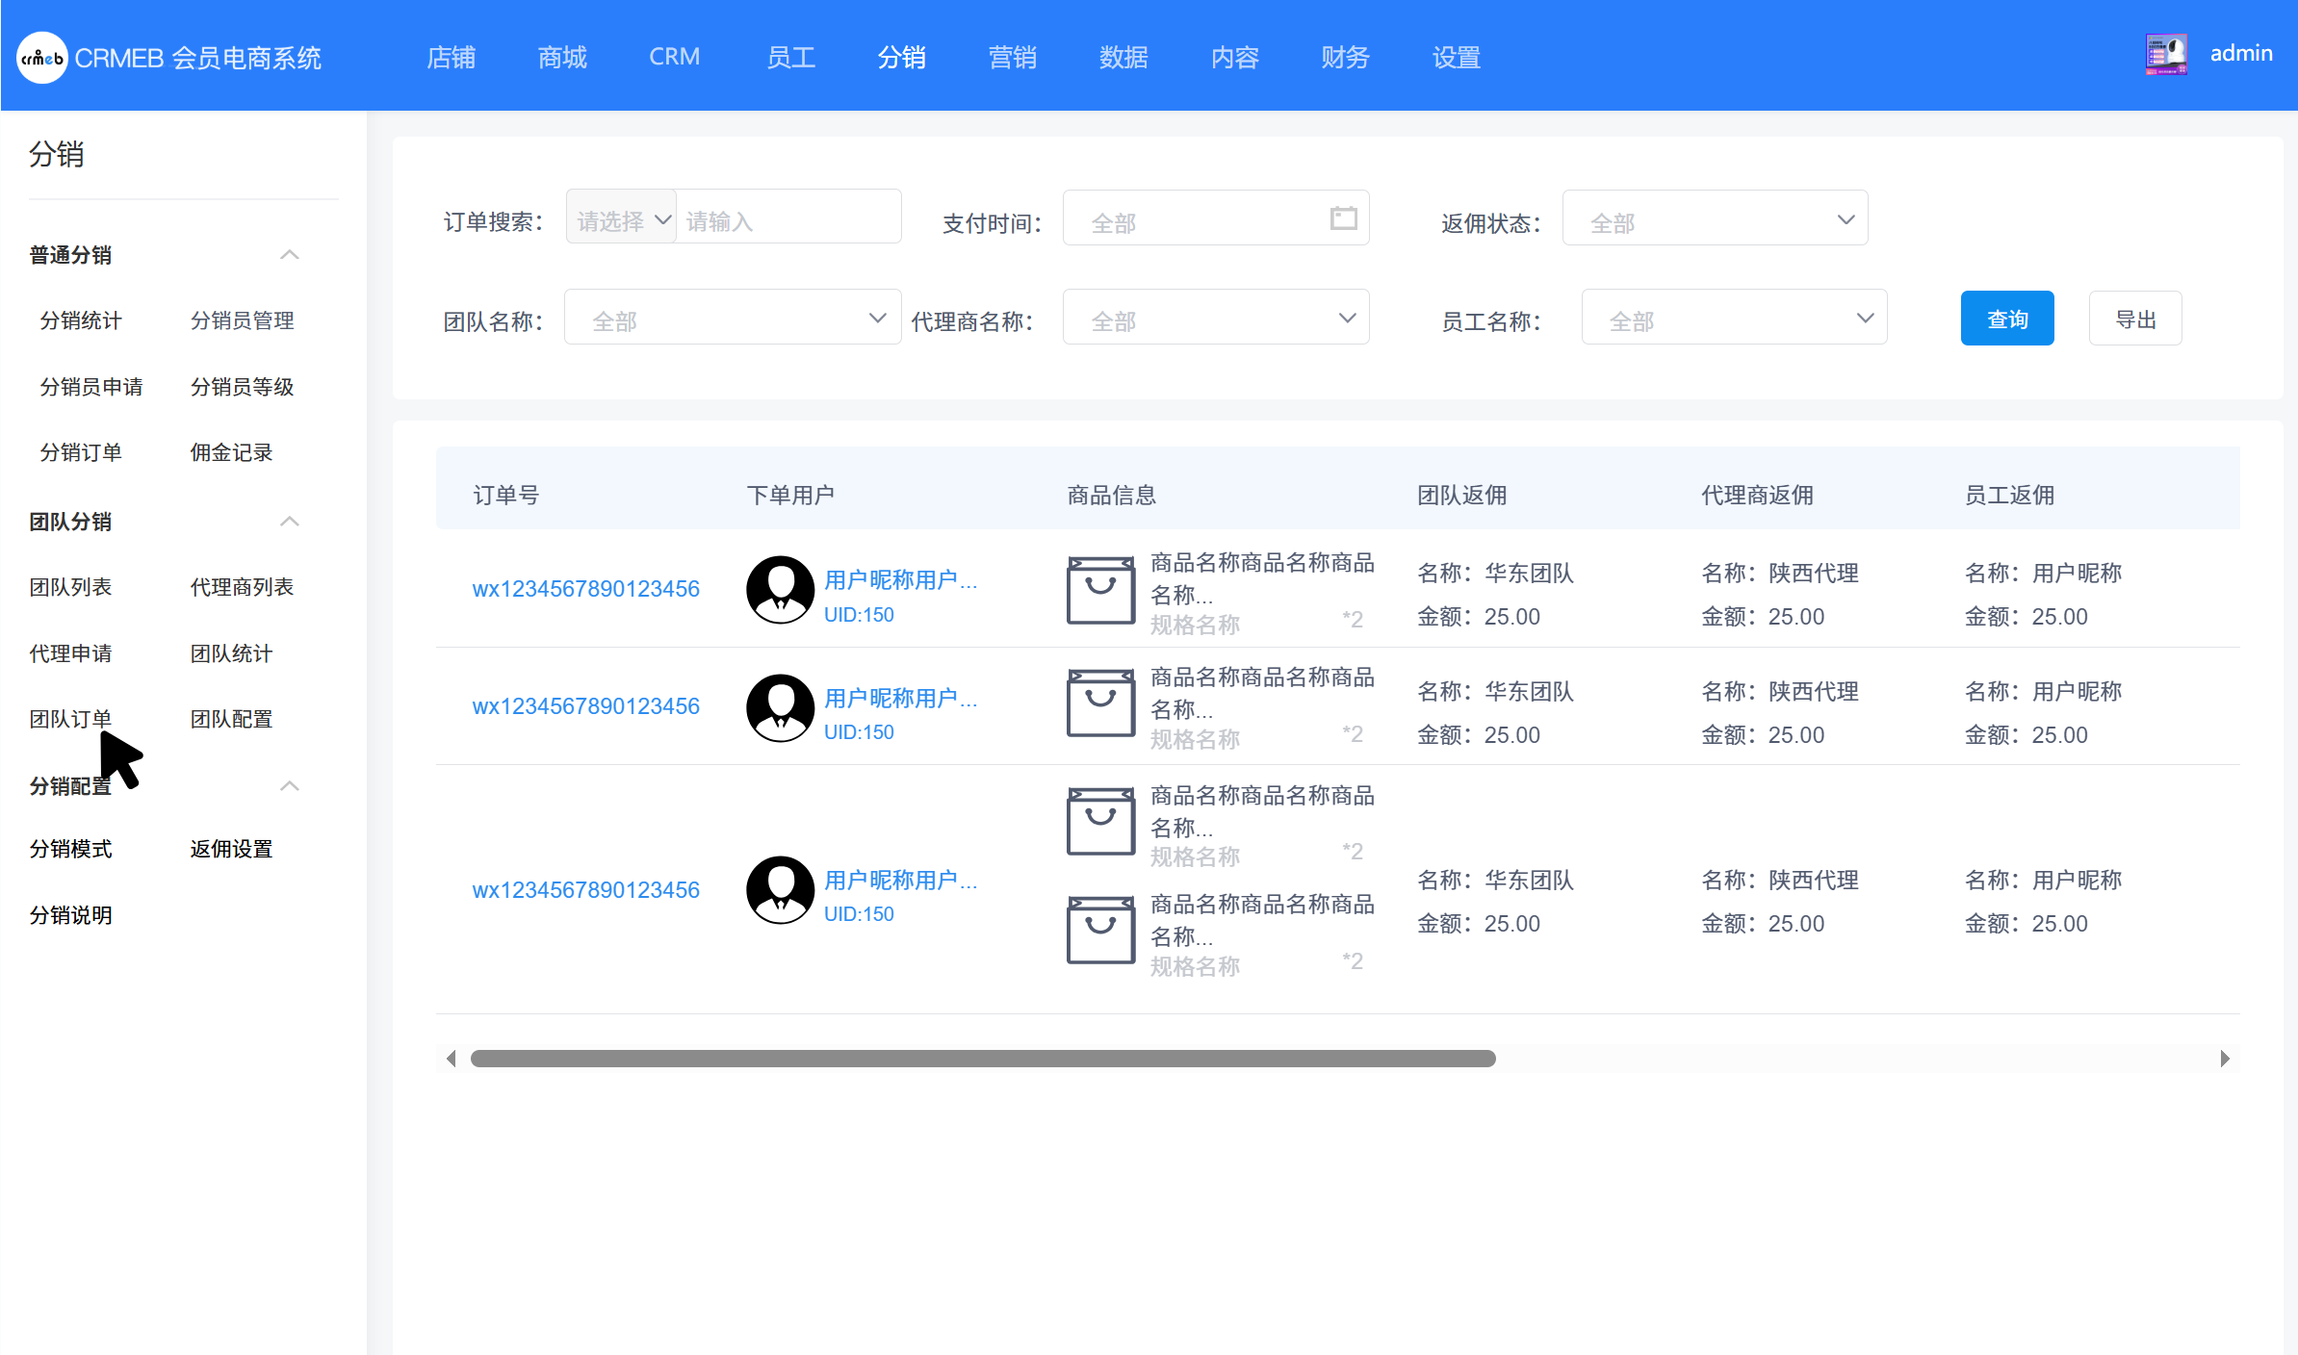Viewport: 2298px width, 1355px height.
Task: Collapse the 普通分销 sidebar group
Action: click(x=289, y=255)
